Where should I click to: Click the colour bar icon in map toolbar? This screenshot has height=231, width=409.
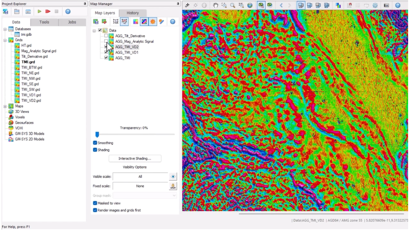338,5
